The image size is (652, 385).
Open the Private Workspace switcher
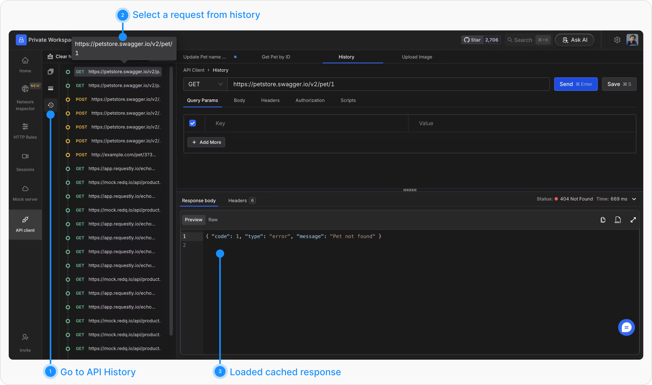(x=43, y=40)
